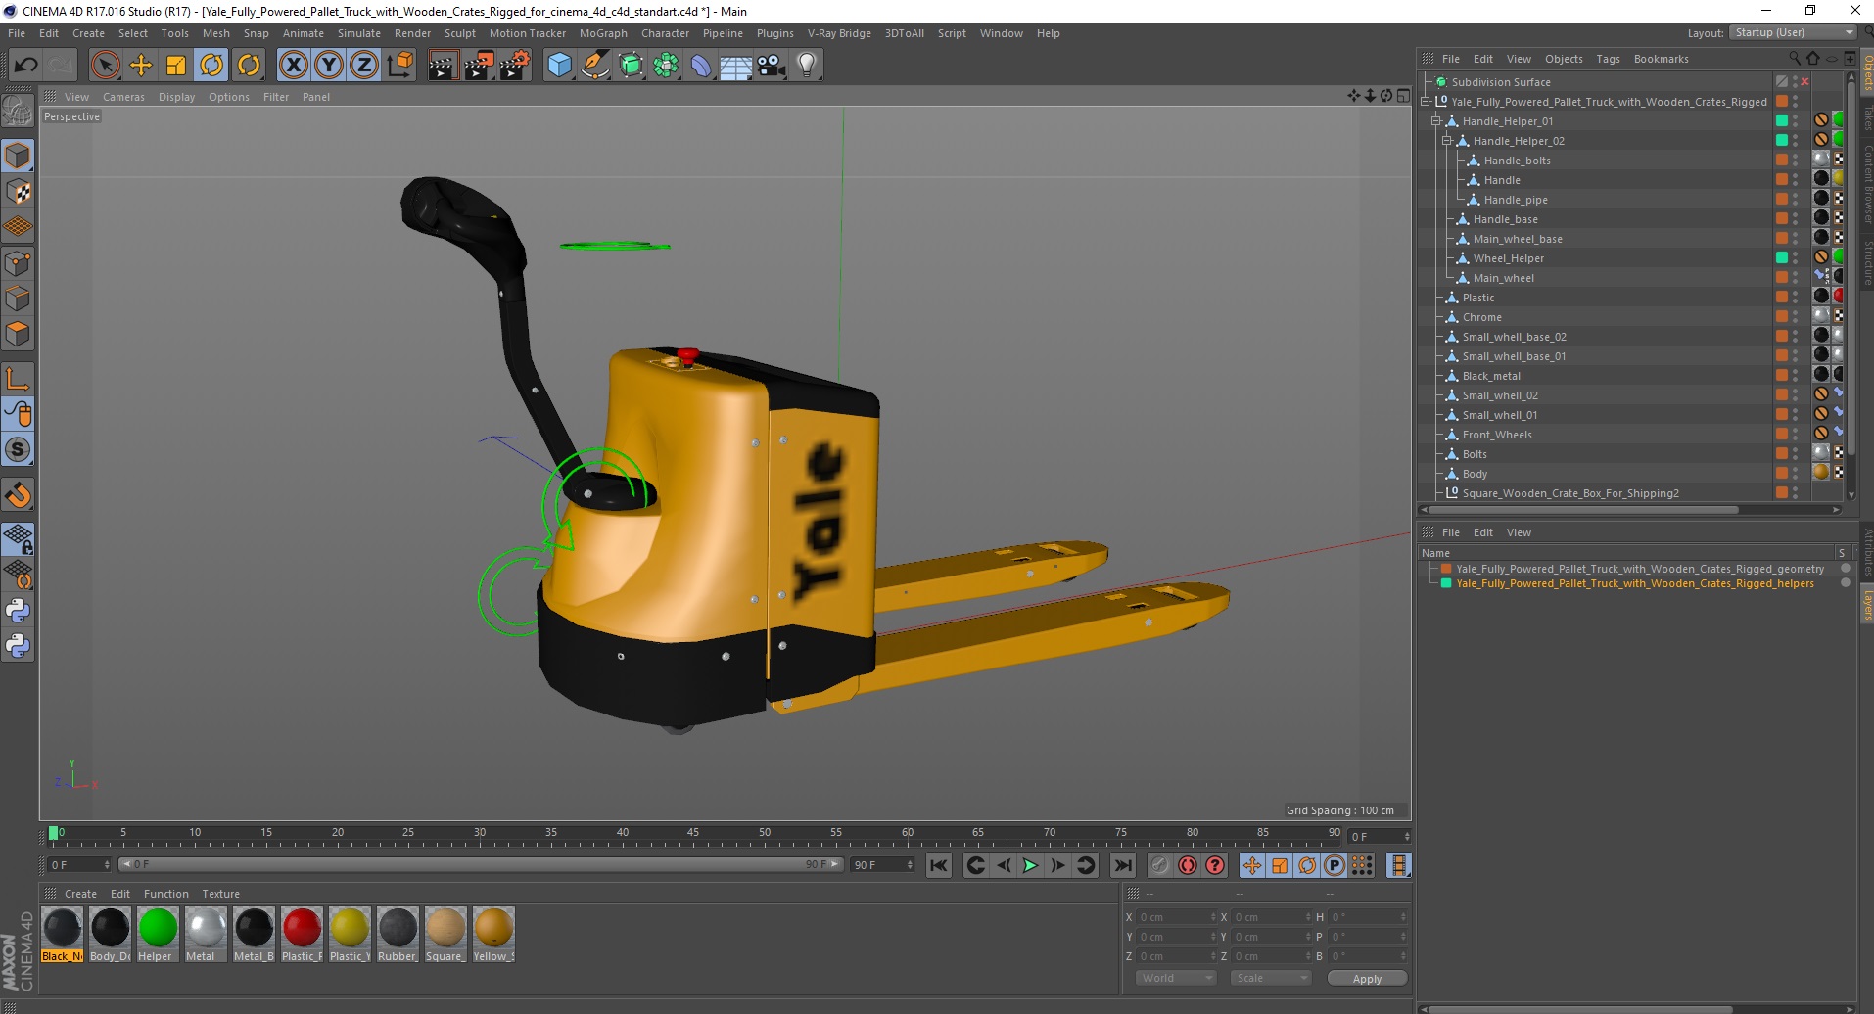
Task: Open the MoGraph menu
Action: pos(603,33)
